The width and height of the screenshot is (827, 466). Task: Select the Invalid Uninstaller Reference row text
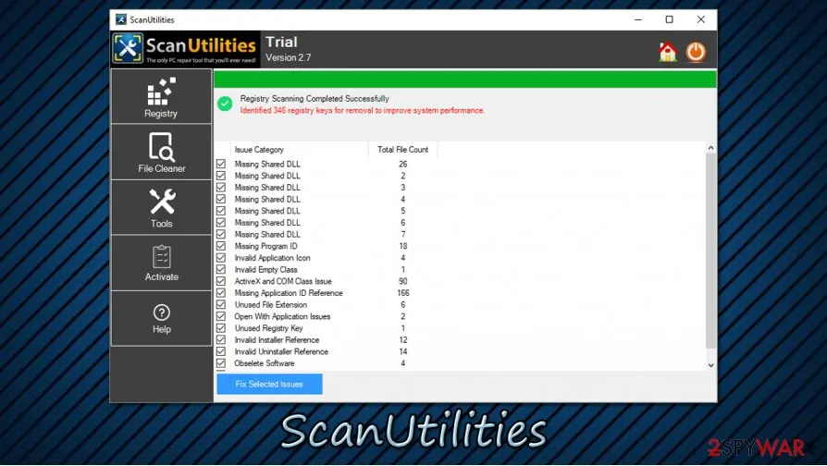point(281,351)
